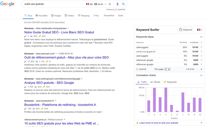
Task: Click words book icon on boosterlink result
Action: coord(34,109)
